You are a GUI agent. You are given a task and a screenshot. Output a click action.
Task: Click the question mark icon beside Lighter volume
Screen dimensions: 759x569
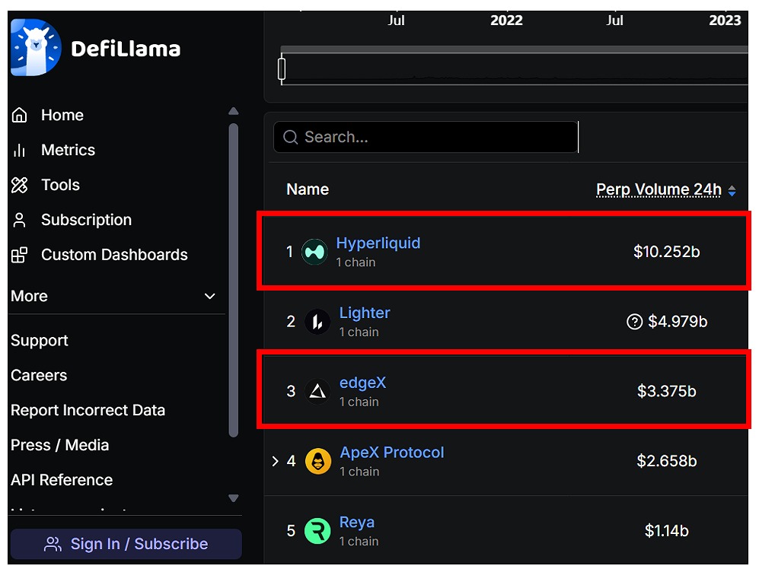coord(634,322)
